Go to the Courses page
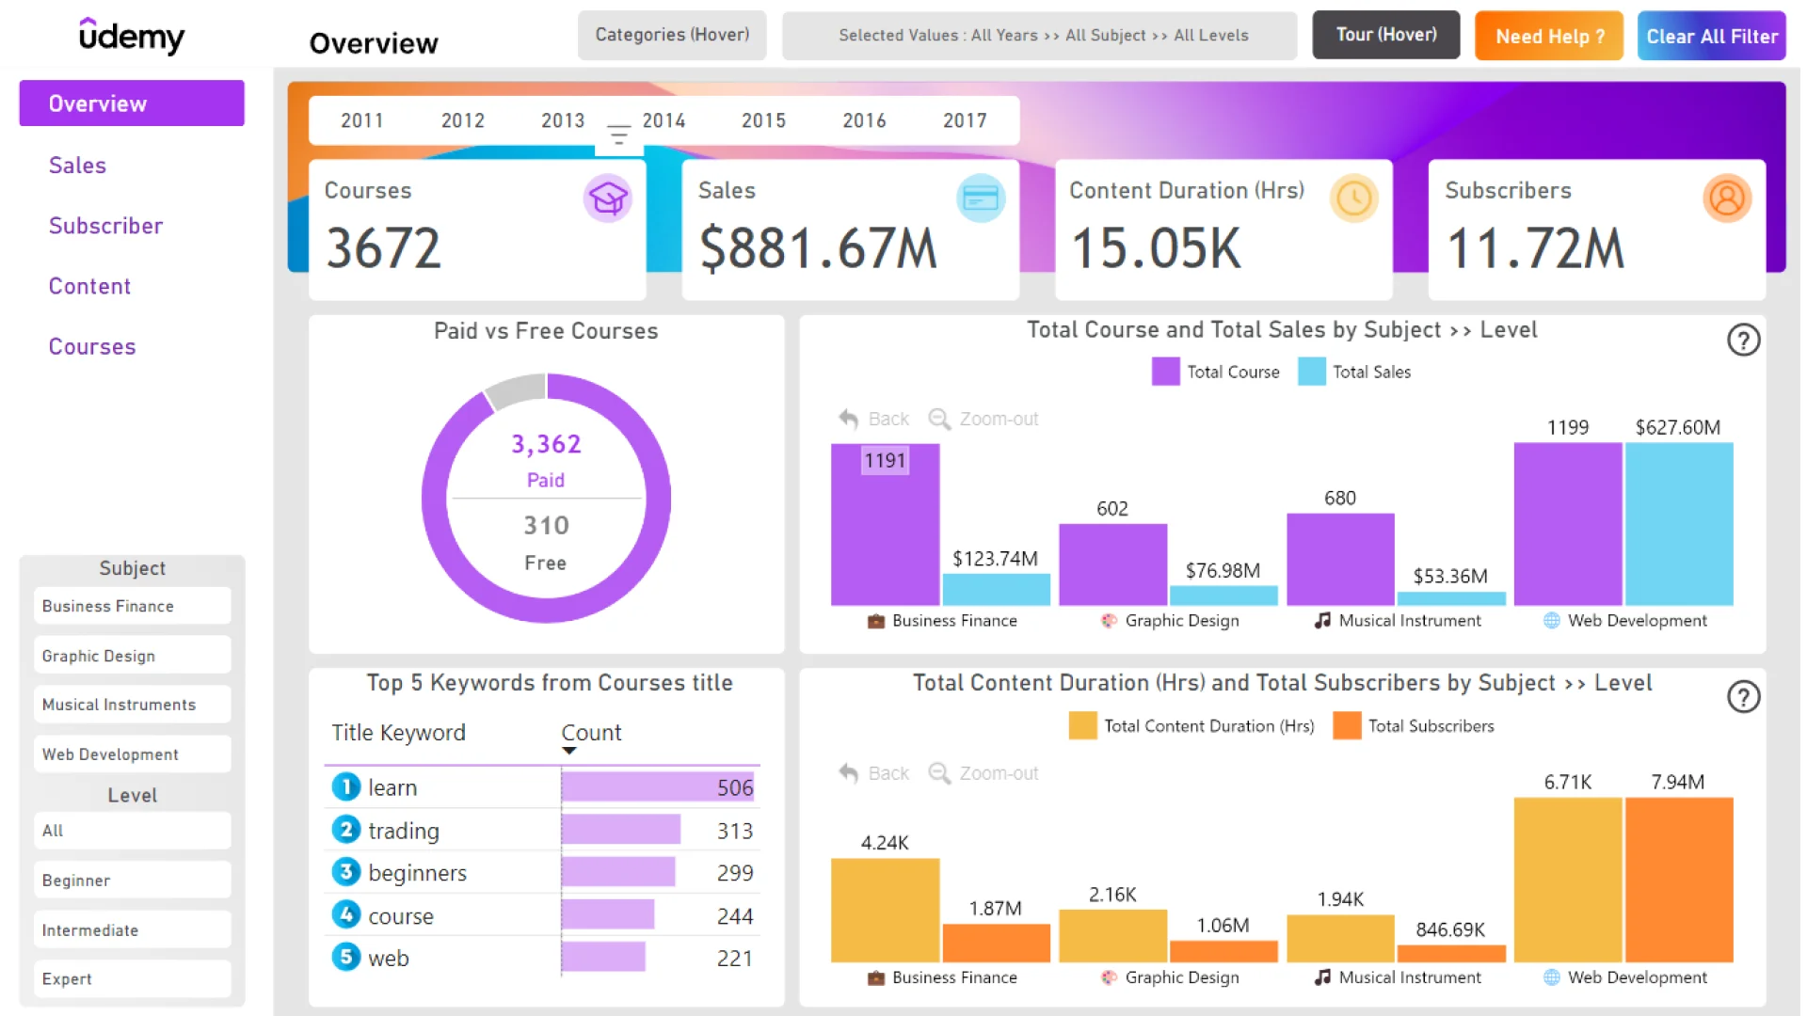The width and height of the screenshot is (1807, 1016). (92, 347)
